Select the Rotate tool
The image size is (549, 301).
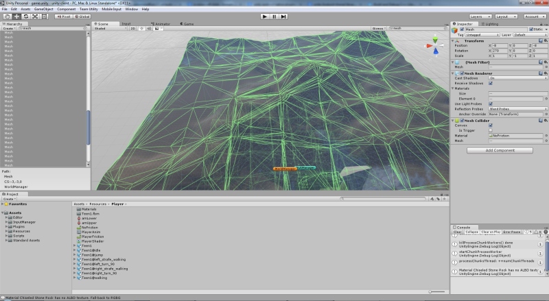click(25, 16)
